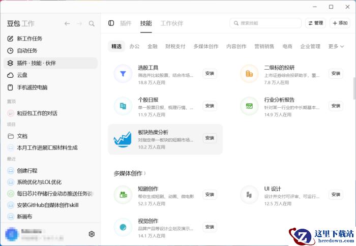Click 手机遥控电脑 phone icon
The width and height of the screenshot is (356, 246).
coord(10,87)
